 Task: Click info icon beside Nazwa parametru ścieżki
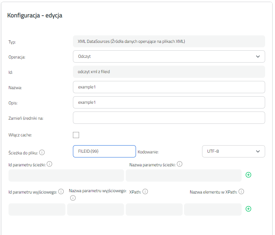tap(180, 164)
